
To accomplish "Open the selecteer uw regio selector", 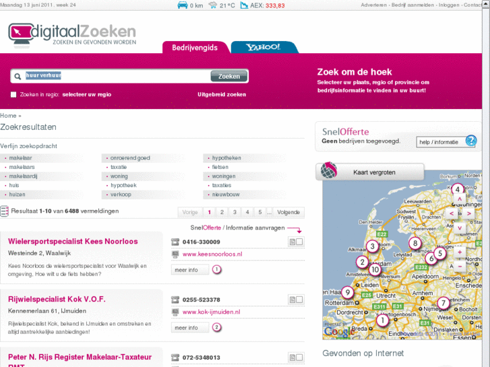I will pos(86,95).
